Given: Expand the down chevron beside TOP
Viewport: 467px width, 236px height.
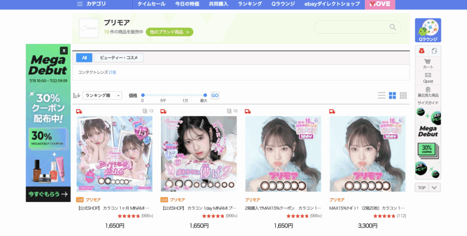Looking at the screenshot, I should pyautogui.click(x=434, y=188).
